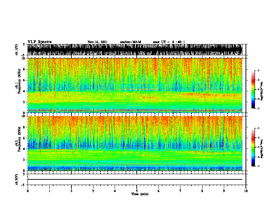Viewport: 277px width, 214px height.
Task: Click the "-5" tick on ch.3(V) axis
Action: [23, 185]
